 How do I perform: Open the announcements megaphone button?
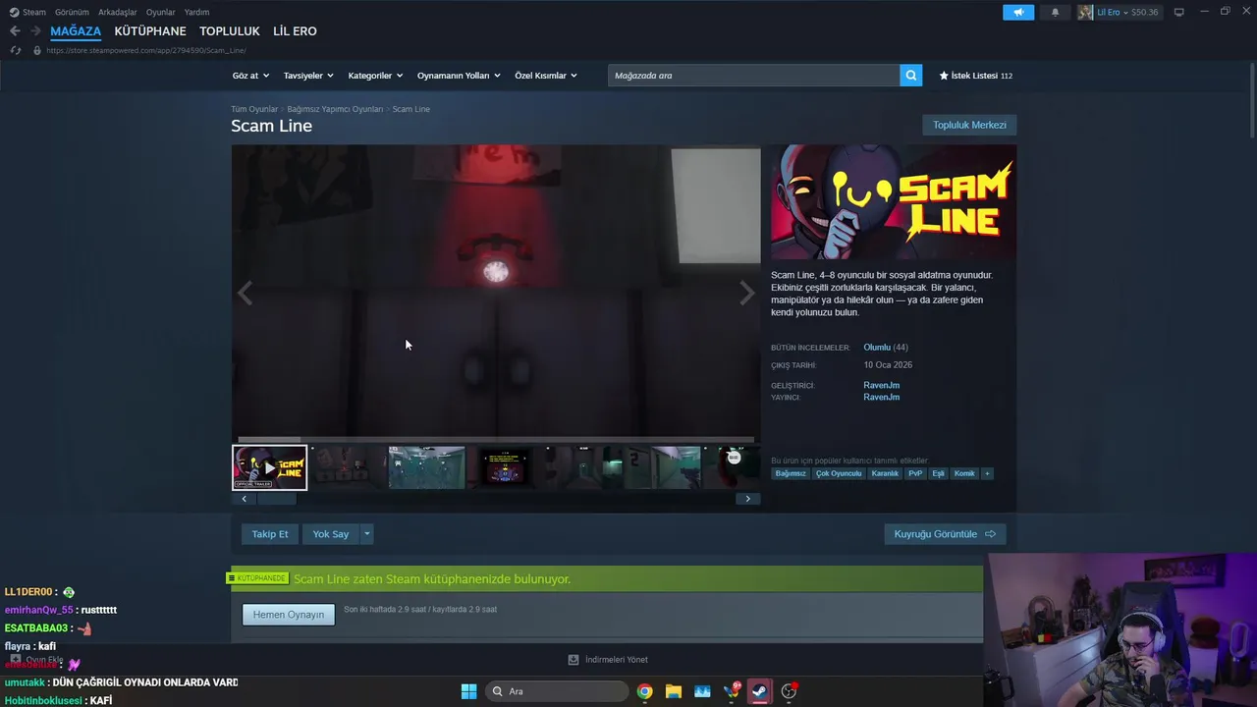tap(1018, 12)
